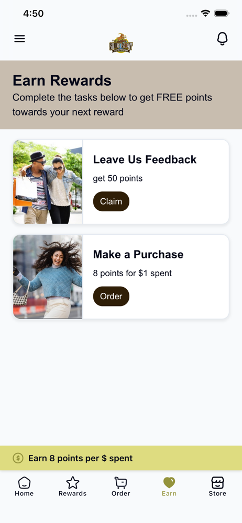
Task: Open the jumping woman photo thumbnail
Action: pyautogui.click(x=48, y=277)
